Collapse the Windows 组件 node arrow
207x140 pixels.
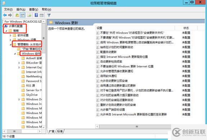tap(15, 53)
